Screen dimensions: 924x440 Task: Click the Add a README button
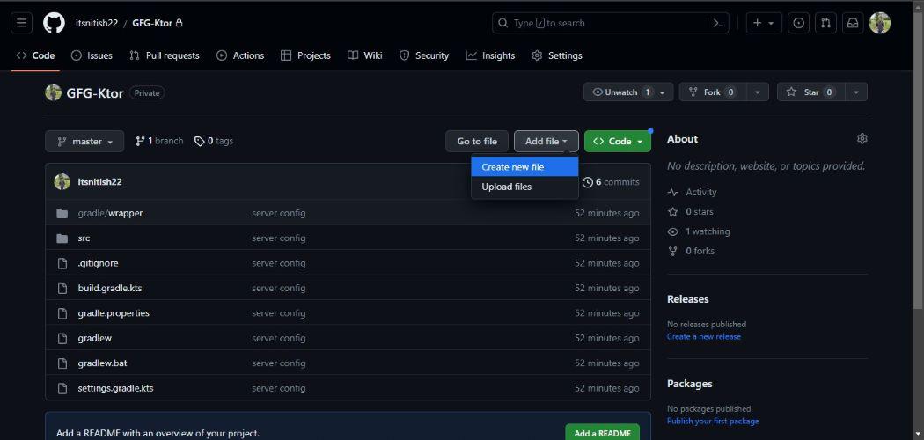click(602, 433)
